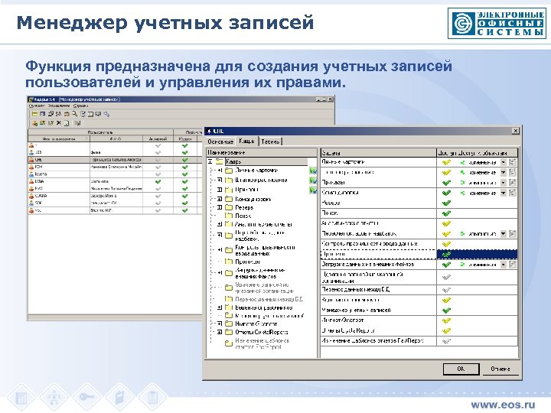Click the wrench icon in Кадры toolbar
551x413 pixels.
click(106, 114)
